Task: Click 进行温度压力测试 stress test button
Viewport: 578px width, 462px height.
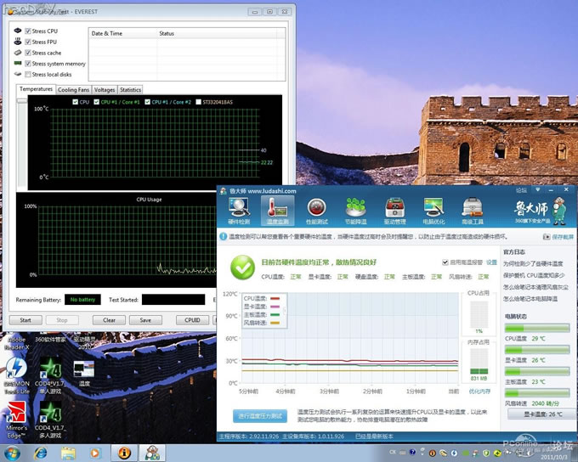Action: (259, 416)
